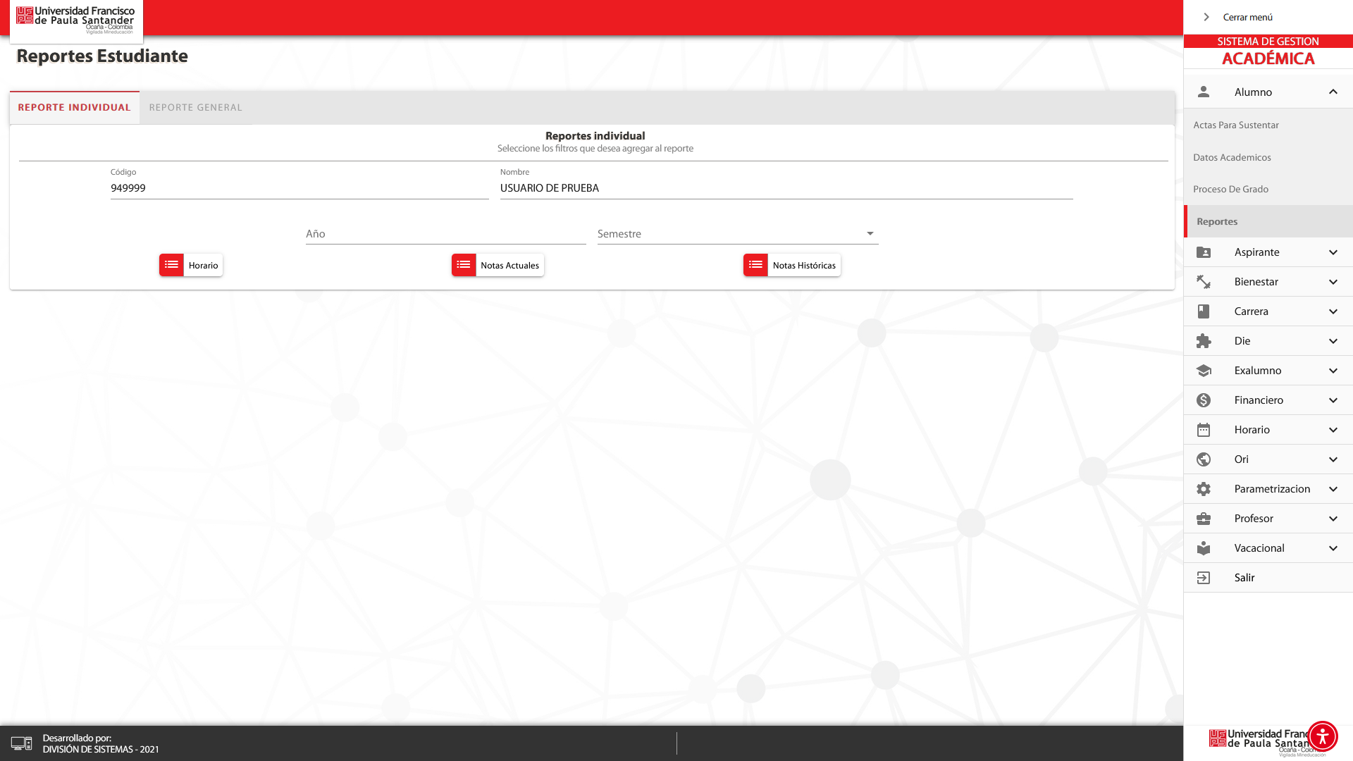The height and width of the screenshot is (761, 1353).
Task: Click the Año input field
Action: [445, 234]
